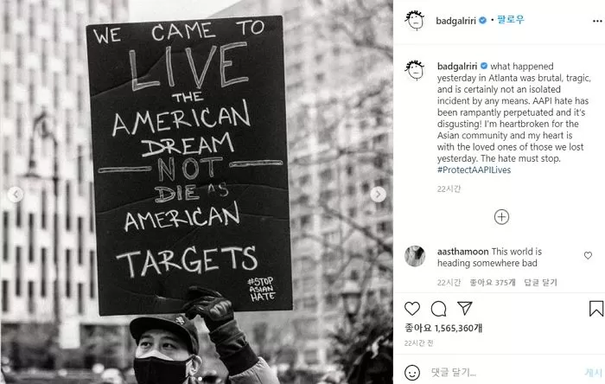Reply to aasthamoon's comment (답글 달기)
The image size is (605, 384).
[540, 283]
